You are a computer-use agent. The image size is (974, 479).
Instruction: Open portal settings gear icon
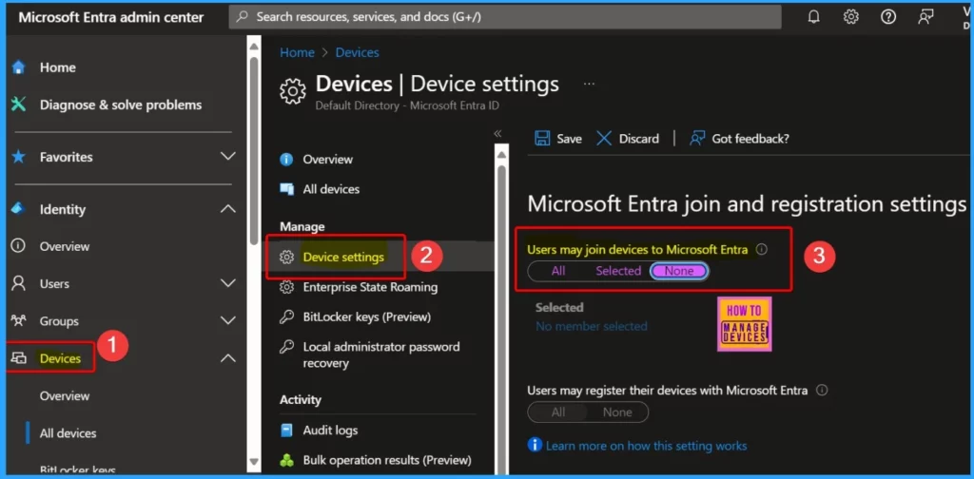pyautogui.click(x=851, y=17)
